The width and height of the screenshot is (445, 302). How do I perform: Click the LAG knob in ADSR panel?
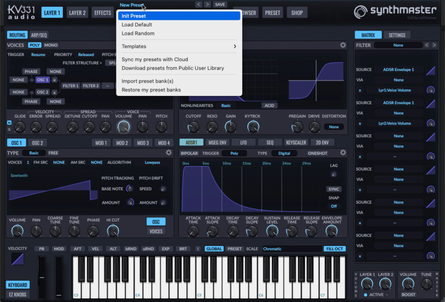[333, 174]
